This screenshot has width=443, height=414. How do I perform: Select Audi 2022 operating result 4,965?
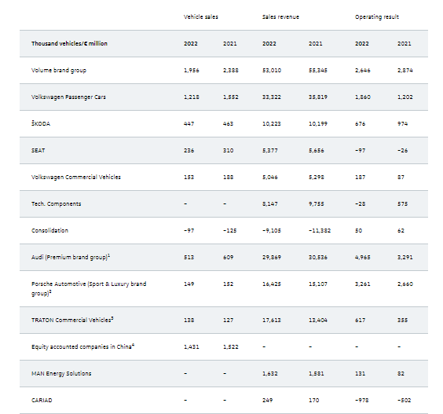point(362,258)
